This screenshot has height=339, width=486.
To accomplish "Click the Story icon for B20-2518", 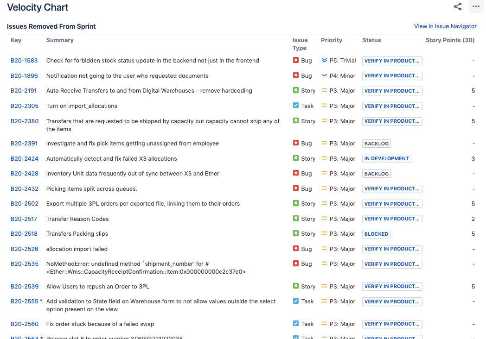I will tap(296, 233).
